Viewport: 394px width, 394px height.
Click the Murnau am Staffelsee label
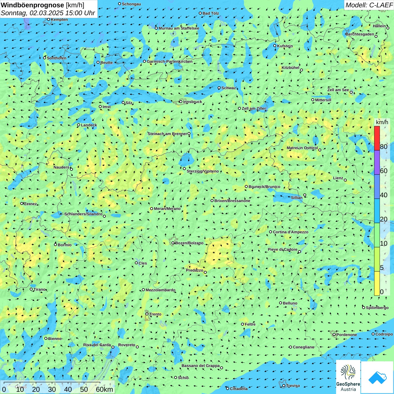[179, 28]
